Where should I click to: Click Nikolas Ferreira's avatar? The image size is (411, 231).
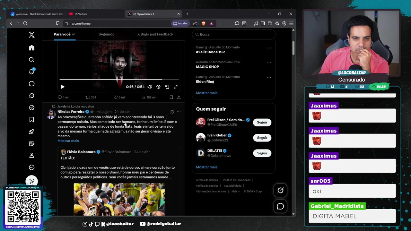51,114
